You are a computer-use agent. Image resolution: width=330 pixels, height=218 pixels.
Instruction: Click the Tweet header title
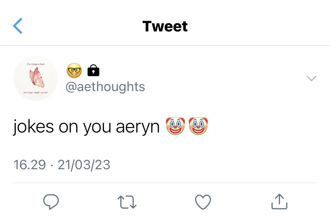(165, 26)
